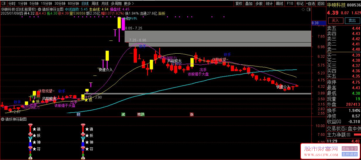Click the 外盘 287413 row
Screen dimensions: 361x160
344,105
